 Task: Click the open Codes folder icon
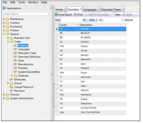(x=11, y=42)
